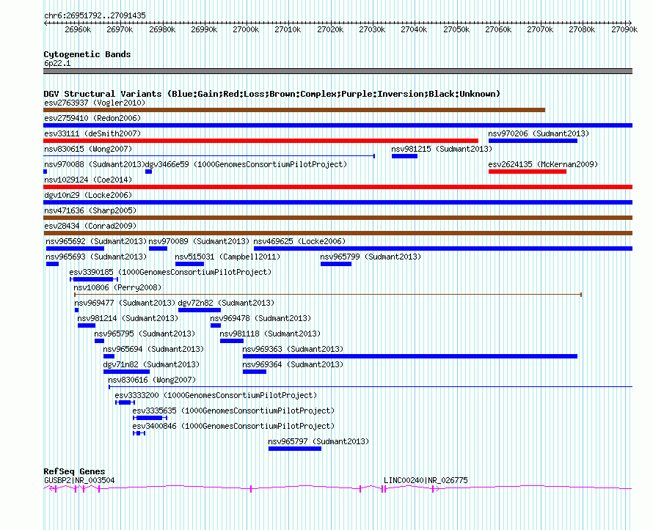Image resolution: width=653 pixels, height=530 pixels.
Task: Open nsv969477 (Sudmant2013) label
Action: click(125, 303)
